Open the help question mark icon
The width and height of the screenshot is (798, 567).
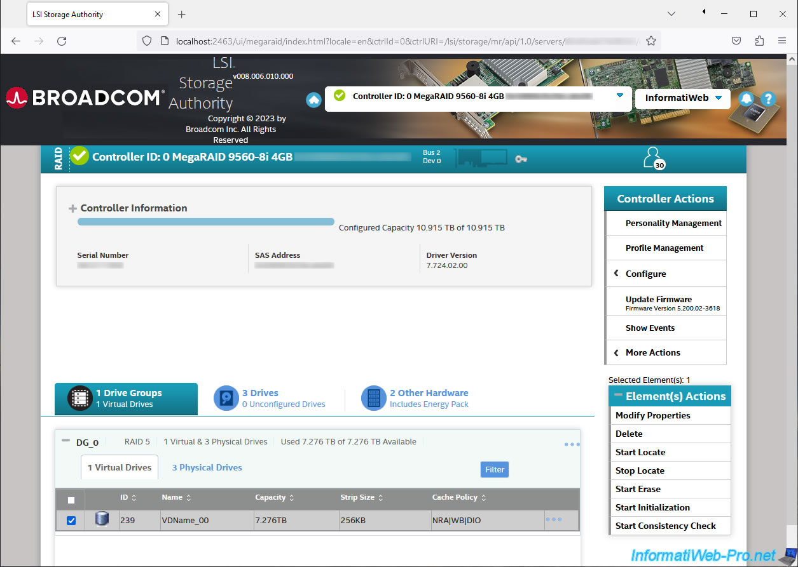tap(767, 98)
